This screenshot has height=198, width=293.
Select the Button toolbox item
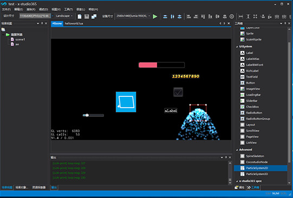(x=250, y=83)
